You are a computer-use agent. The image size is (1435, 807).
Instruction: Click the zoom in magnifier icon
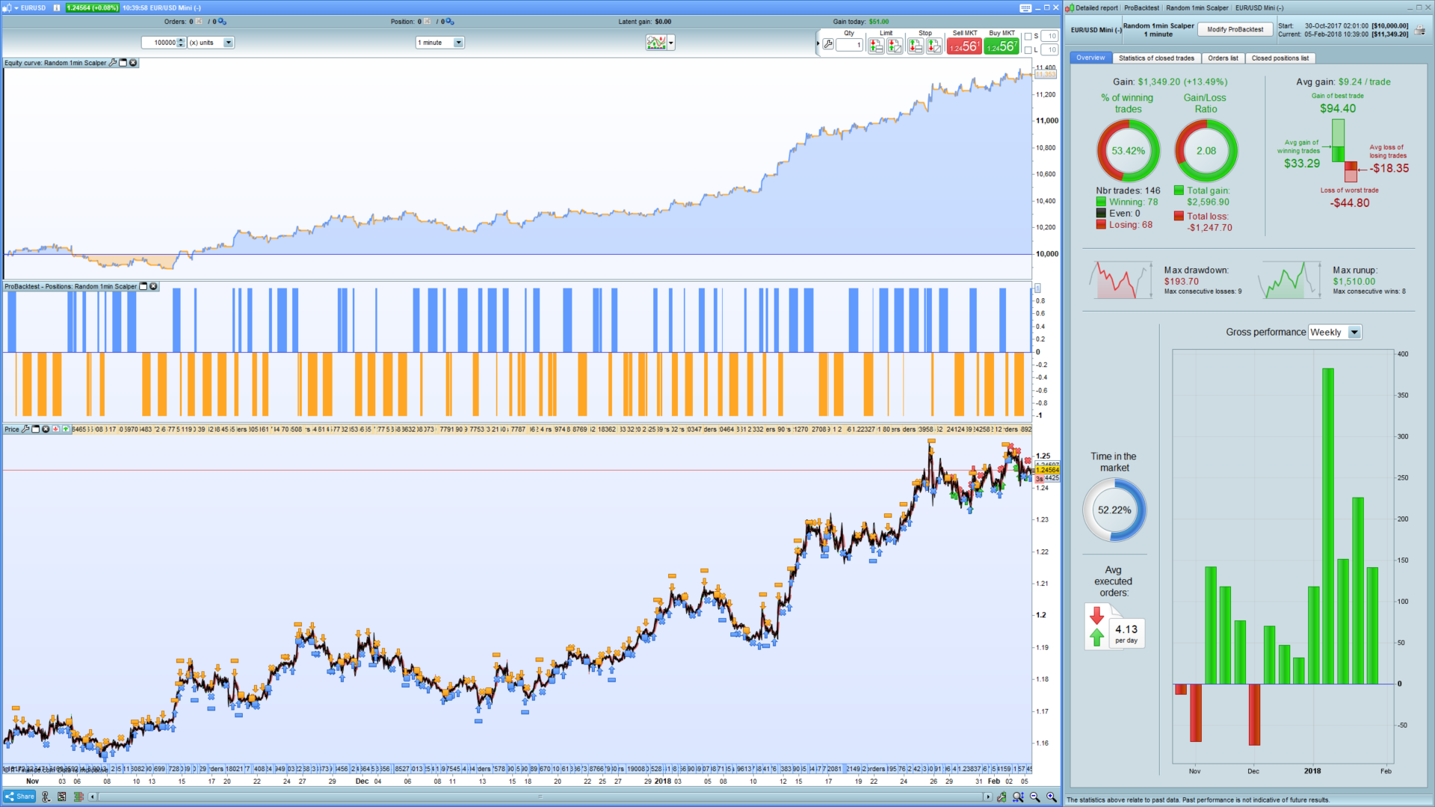[1051, 797]
